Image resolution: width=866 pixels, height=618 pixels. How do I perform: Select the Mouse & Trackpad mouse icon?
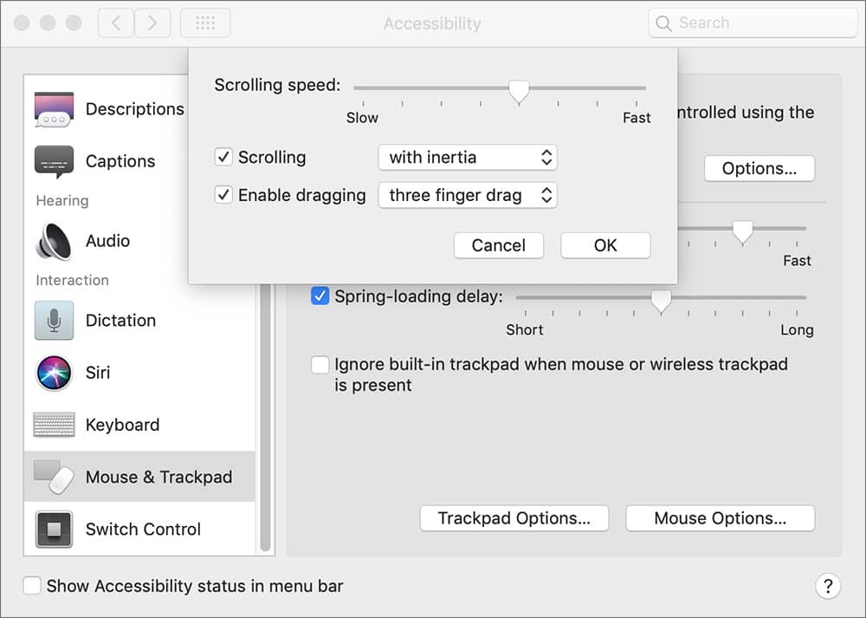point(54,477)
